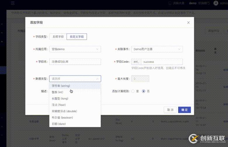Click the hamburger menu icon in top bar
Viewport: 228px width, 147px height.
click(13, 3)
